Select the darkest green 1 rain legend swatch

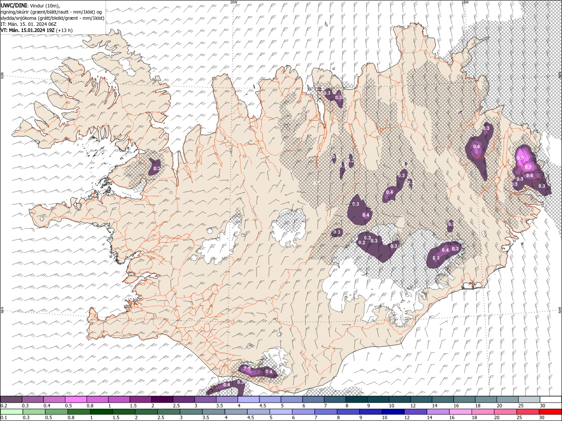coord(101,412)
